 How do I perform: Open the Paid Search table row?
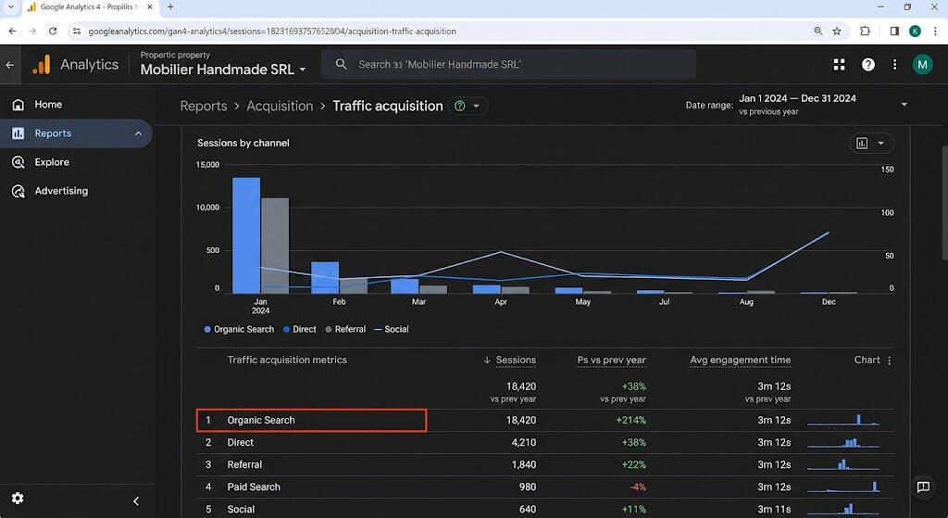[x=545, y=487]
